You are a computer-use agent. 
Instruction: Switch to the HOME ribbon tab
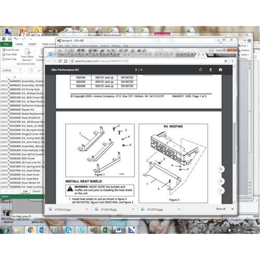click(x=19, y=44)
